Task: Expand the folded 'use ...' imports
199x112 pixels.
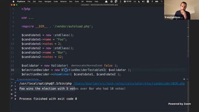Action: pyautogui.click(x=31, y=18)
